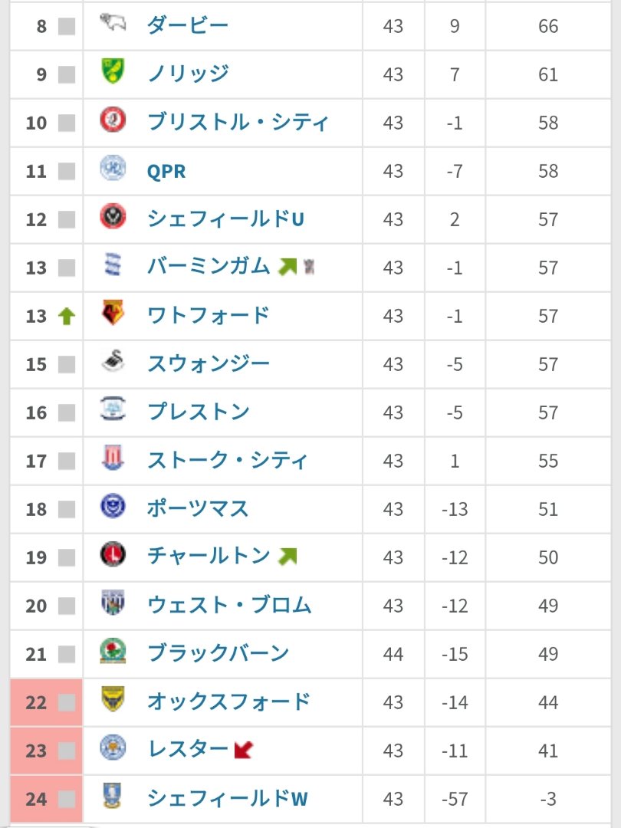Click the Derby County club crest
The width and height of the screenshot is (621, 828).
click(x=113, y=25)
